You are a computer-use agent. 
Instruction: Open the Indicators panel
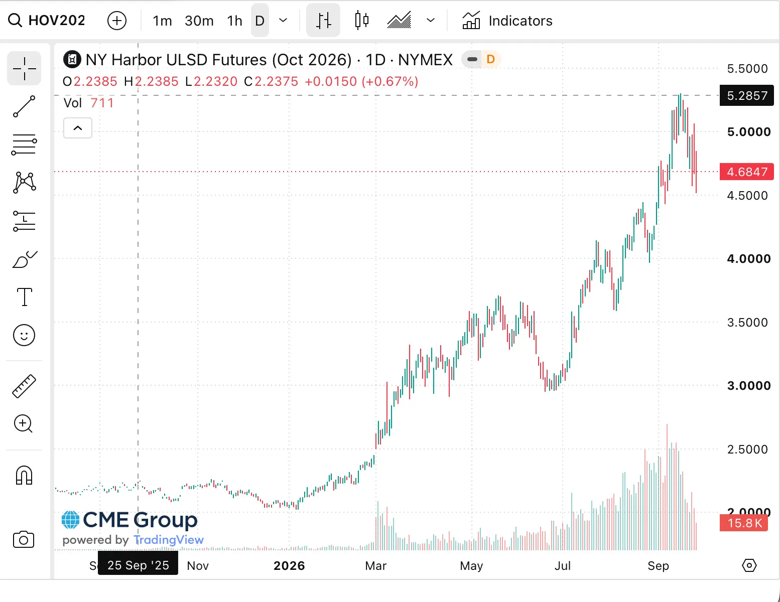pyautogui.click(x=507, y=21)
